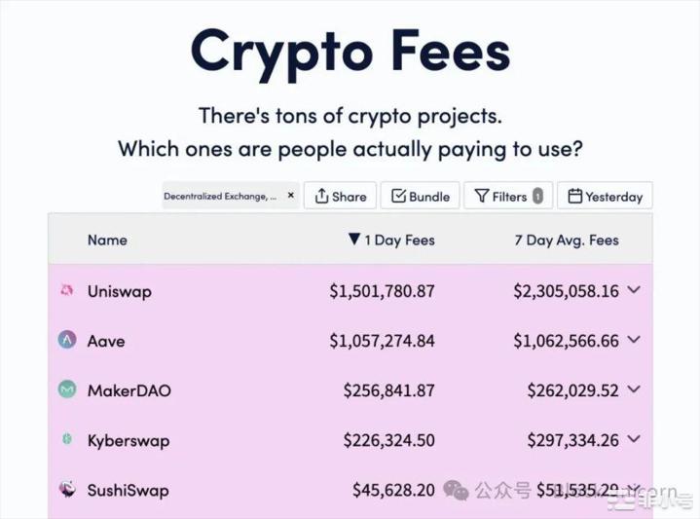
Task: Open the Filters panel button
Action: (x=508, y=196)
